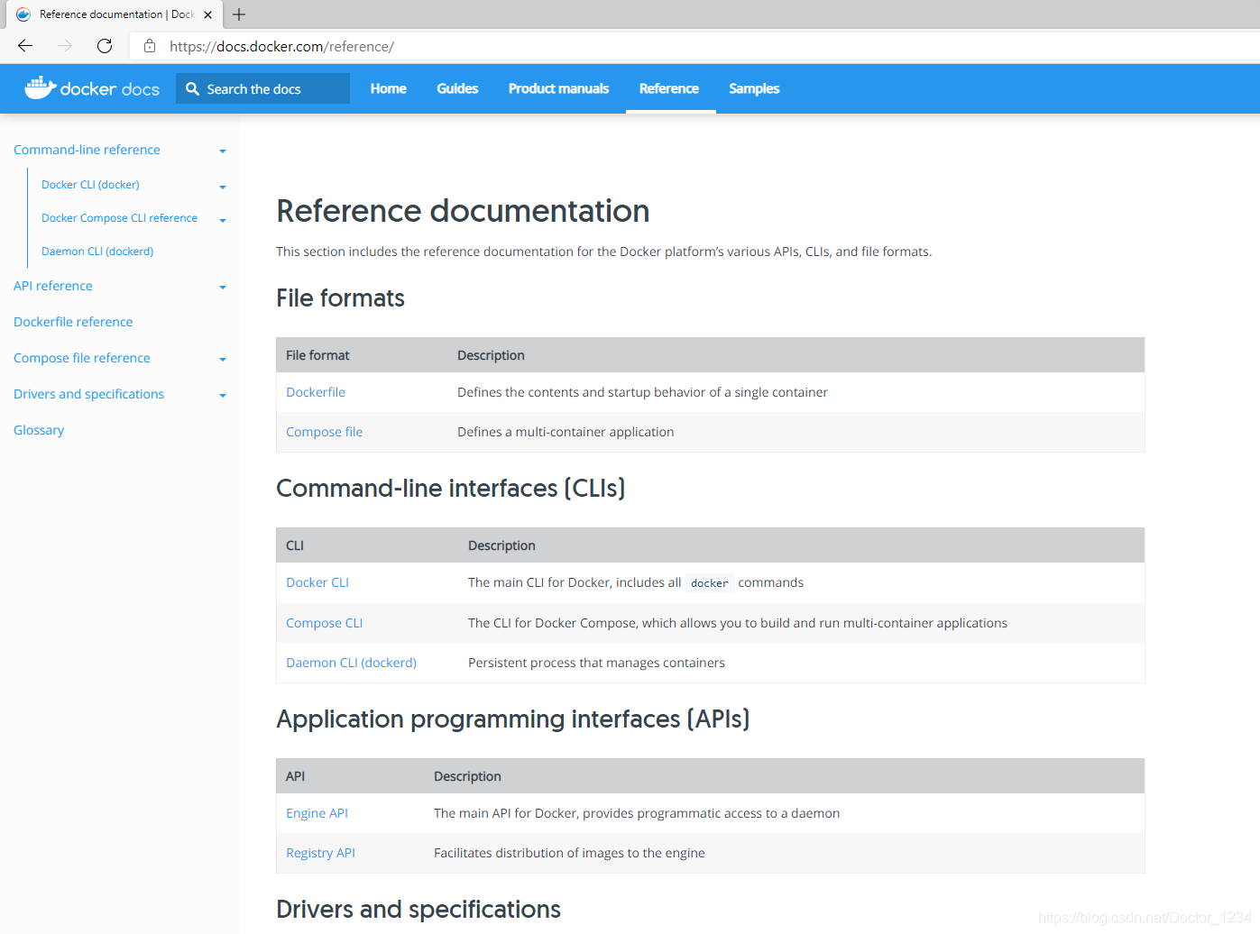Image resolution: width=1260 pixels, height=934 pixels.
Task: Click the lock icon in address bar
Action: [150, 46]
